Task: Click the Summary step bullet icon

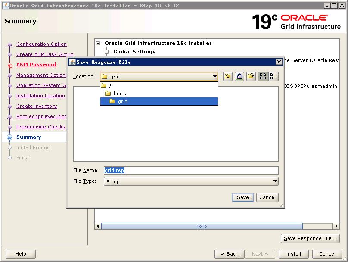Action: 9,137
